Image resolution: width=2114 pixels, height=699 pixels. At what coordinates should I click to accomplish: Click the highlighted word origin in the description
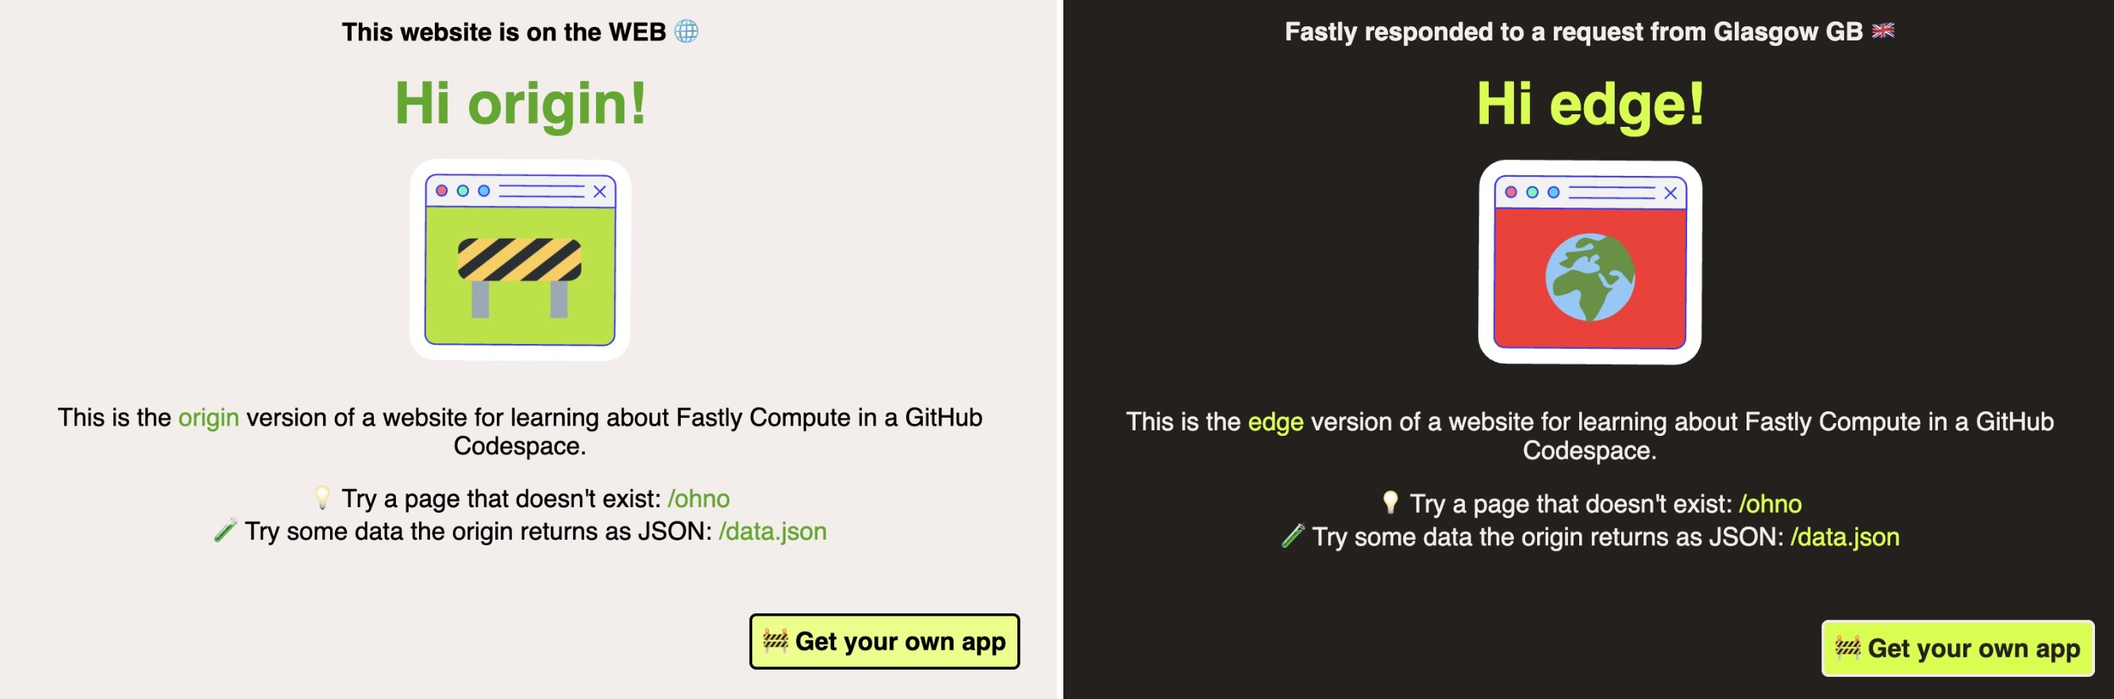208,418
